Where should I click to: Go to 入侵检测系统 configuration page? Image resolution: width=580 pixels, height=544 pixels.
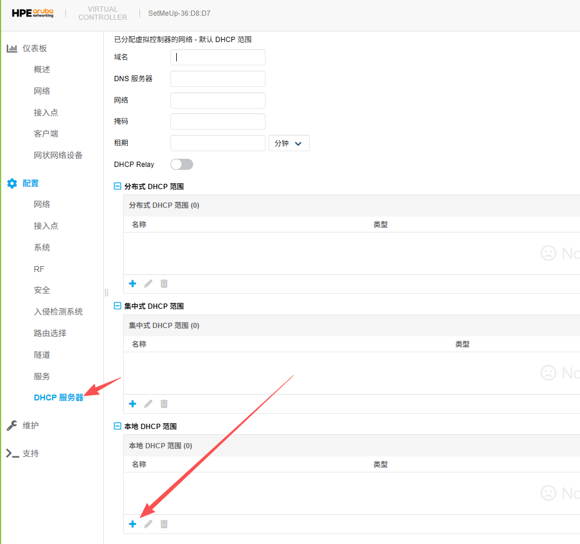tap(58, 312)
